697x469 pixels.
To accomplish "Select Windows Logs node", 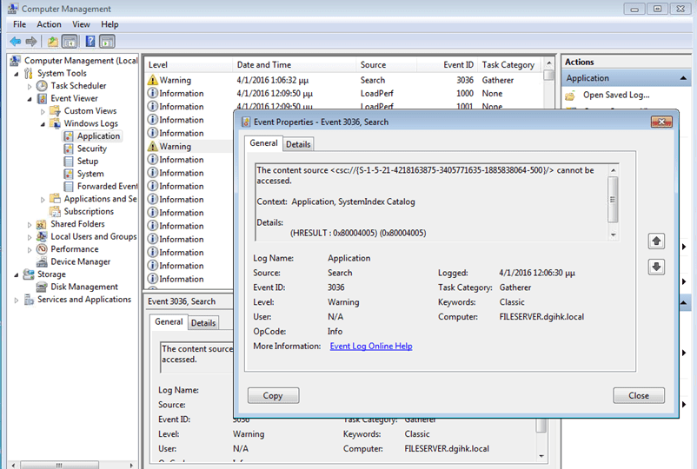I will point(90,123).
